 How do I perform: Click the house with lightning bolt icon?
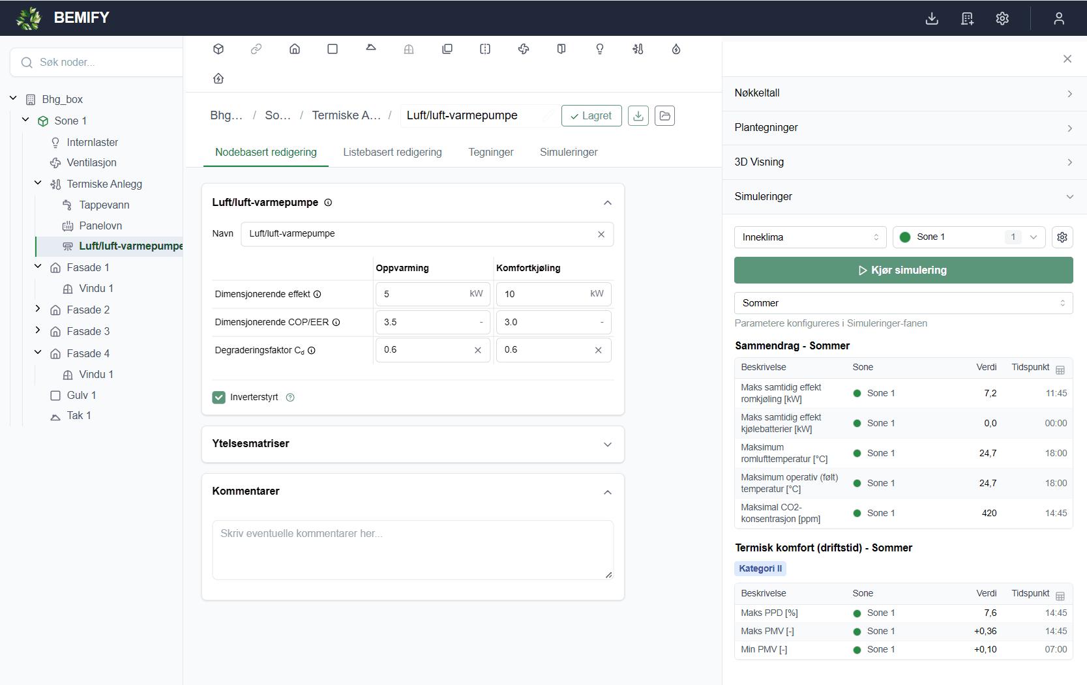click(x=218, y=78)
